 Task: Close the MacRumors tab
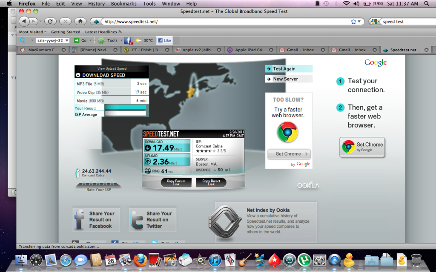click(64, 50)
